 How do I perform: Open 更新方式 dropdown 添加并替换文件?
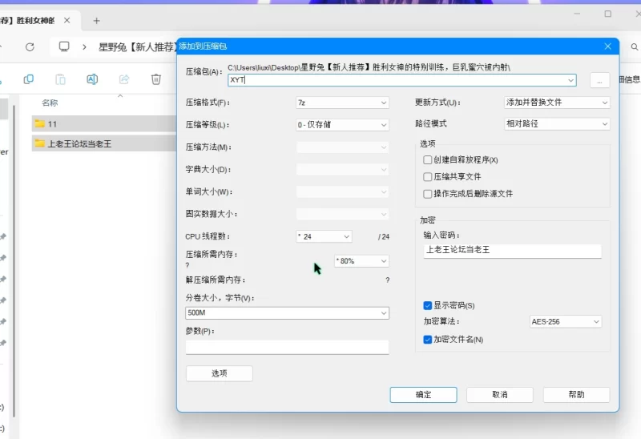(557, 103)
